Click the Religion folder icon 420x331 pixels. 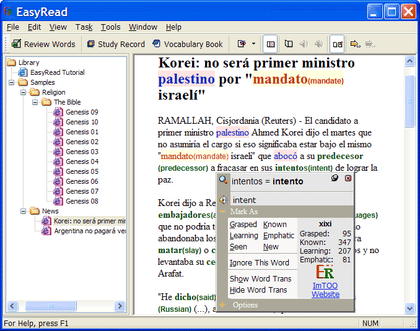coord(35,92)
